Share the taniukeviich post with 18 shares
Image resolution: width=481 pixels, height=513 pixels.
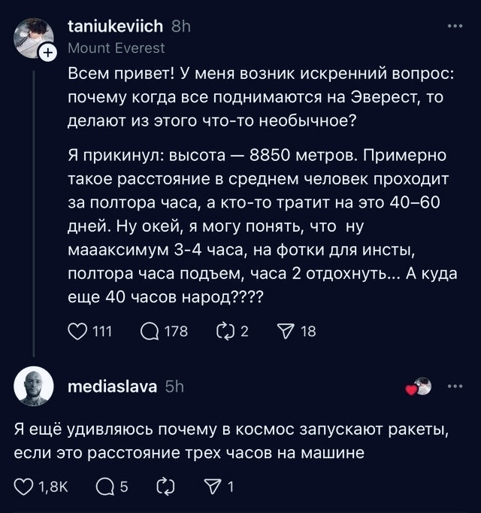click(286, 331)
